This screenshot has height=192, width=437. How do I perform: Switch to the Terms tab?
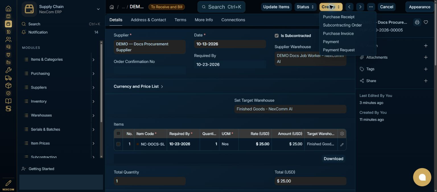tap(180, 20)
